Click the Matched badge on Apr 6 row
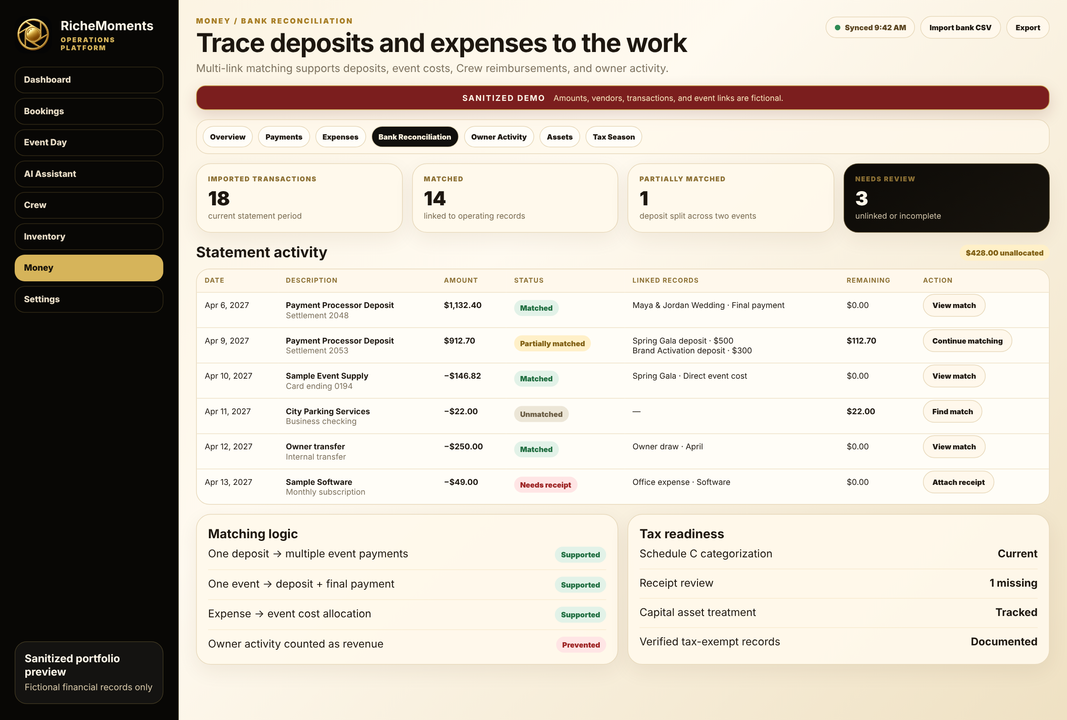 pyautogui.click(x=536, y=308)
